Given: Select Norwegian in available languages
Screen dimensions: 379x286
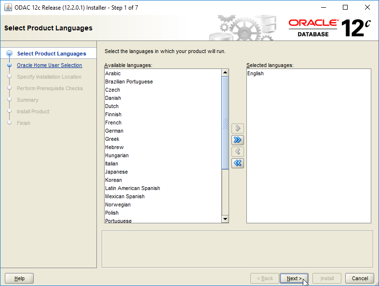Looking at the screenshot, I should 163,205.
